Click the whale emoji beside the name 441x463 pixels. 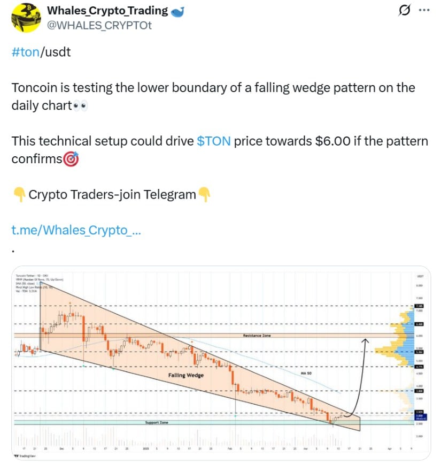[177, 11]
